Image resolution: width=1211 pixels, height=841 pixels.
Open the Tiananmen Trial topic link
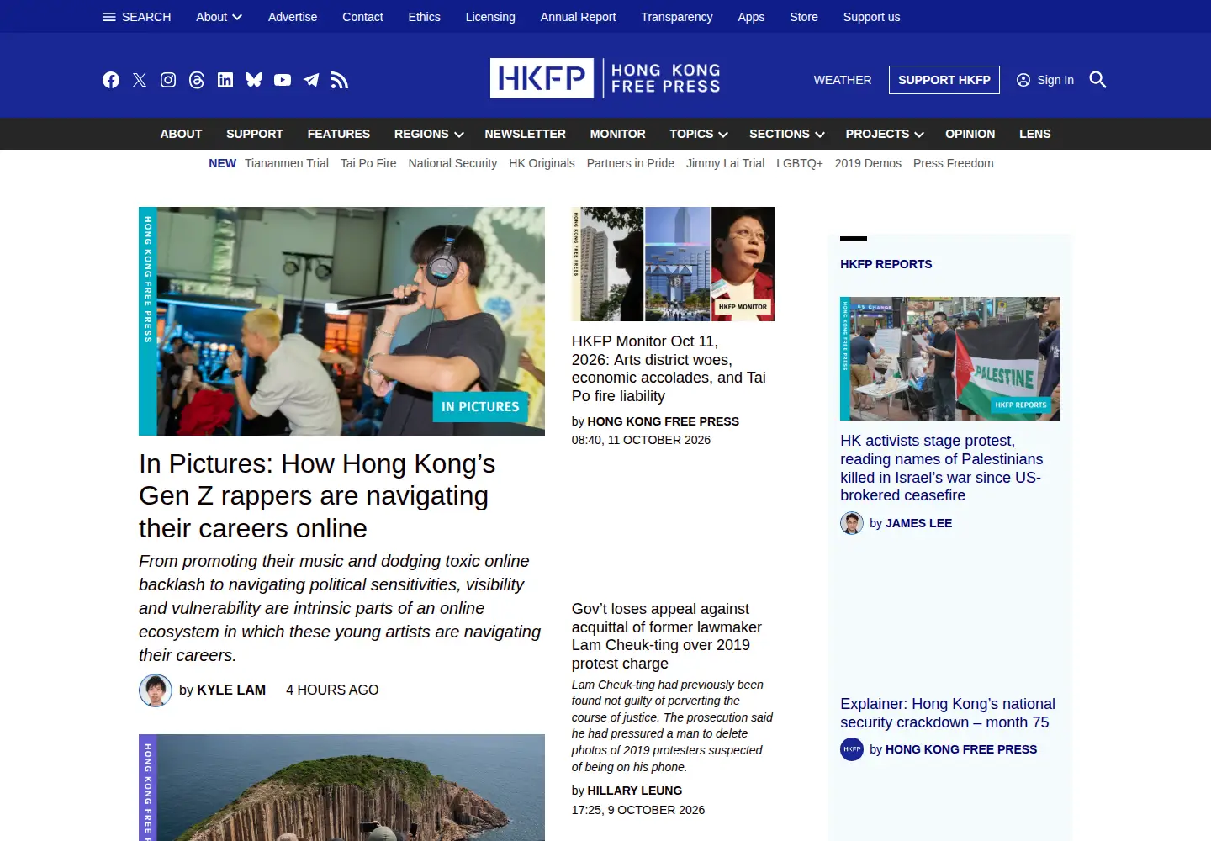pos(287,163)
